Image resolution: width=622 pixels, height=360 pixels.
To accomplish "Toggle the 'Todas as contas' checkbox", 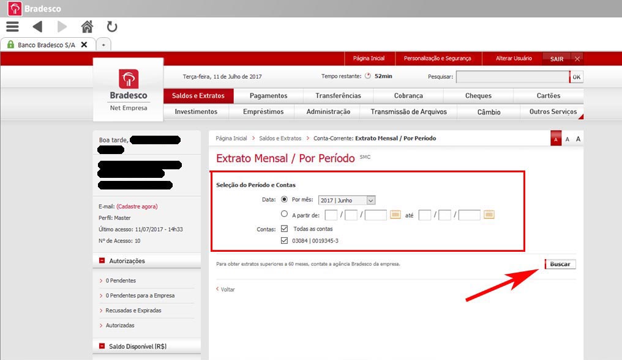I will 284,229.
